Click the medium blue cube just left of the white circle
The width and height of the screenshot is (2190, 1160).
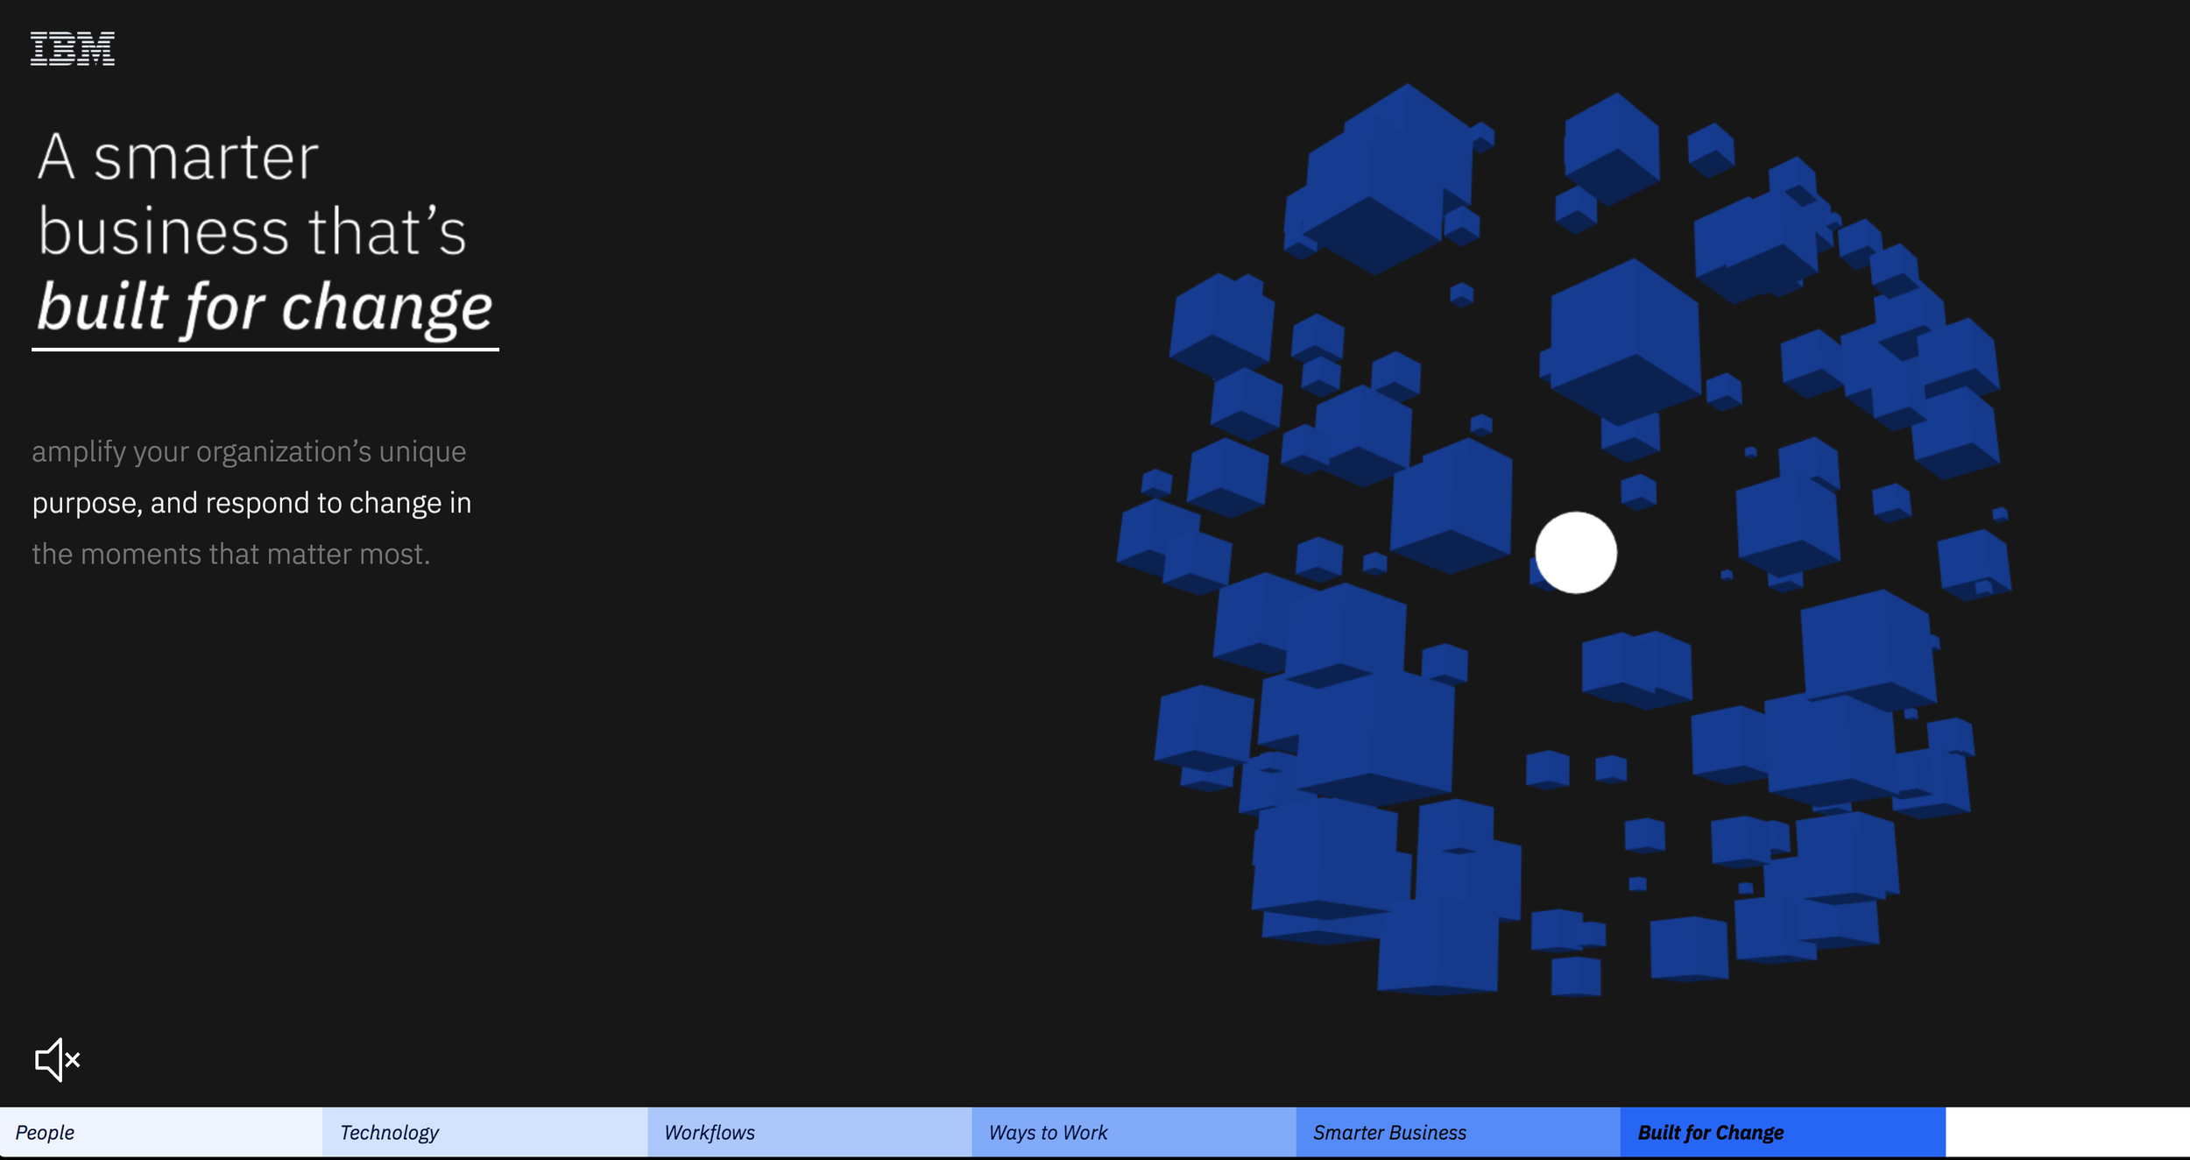(x=1452, y=506)
